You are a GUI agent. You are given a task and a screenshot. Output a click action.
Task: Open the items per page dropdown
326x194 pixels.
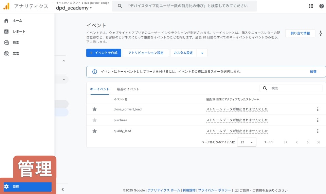247,142
